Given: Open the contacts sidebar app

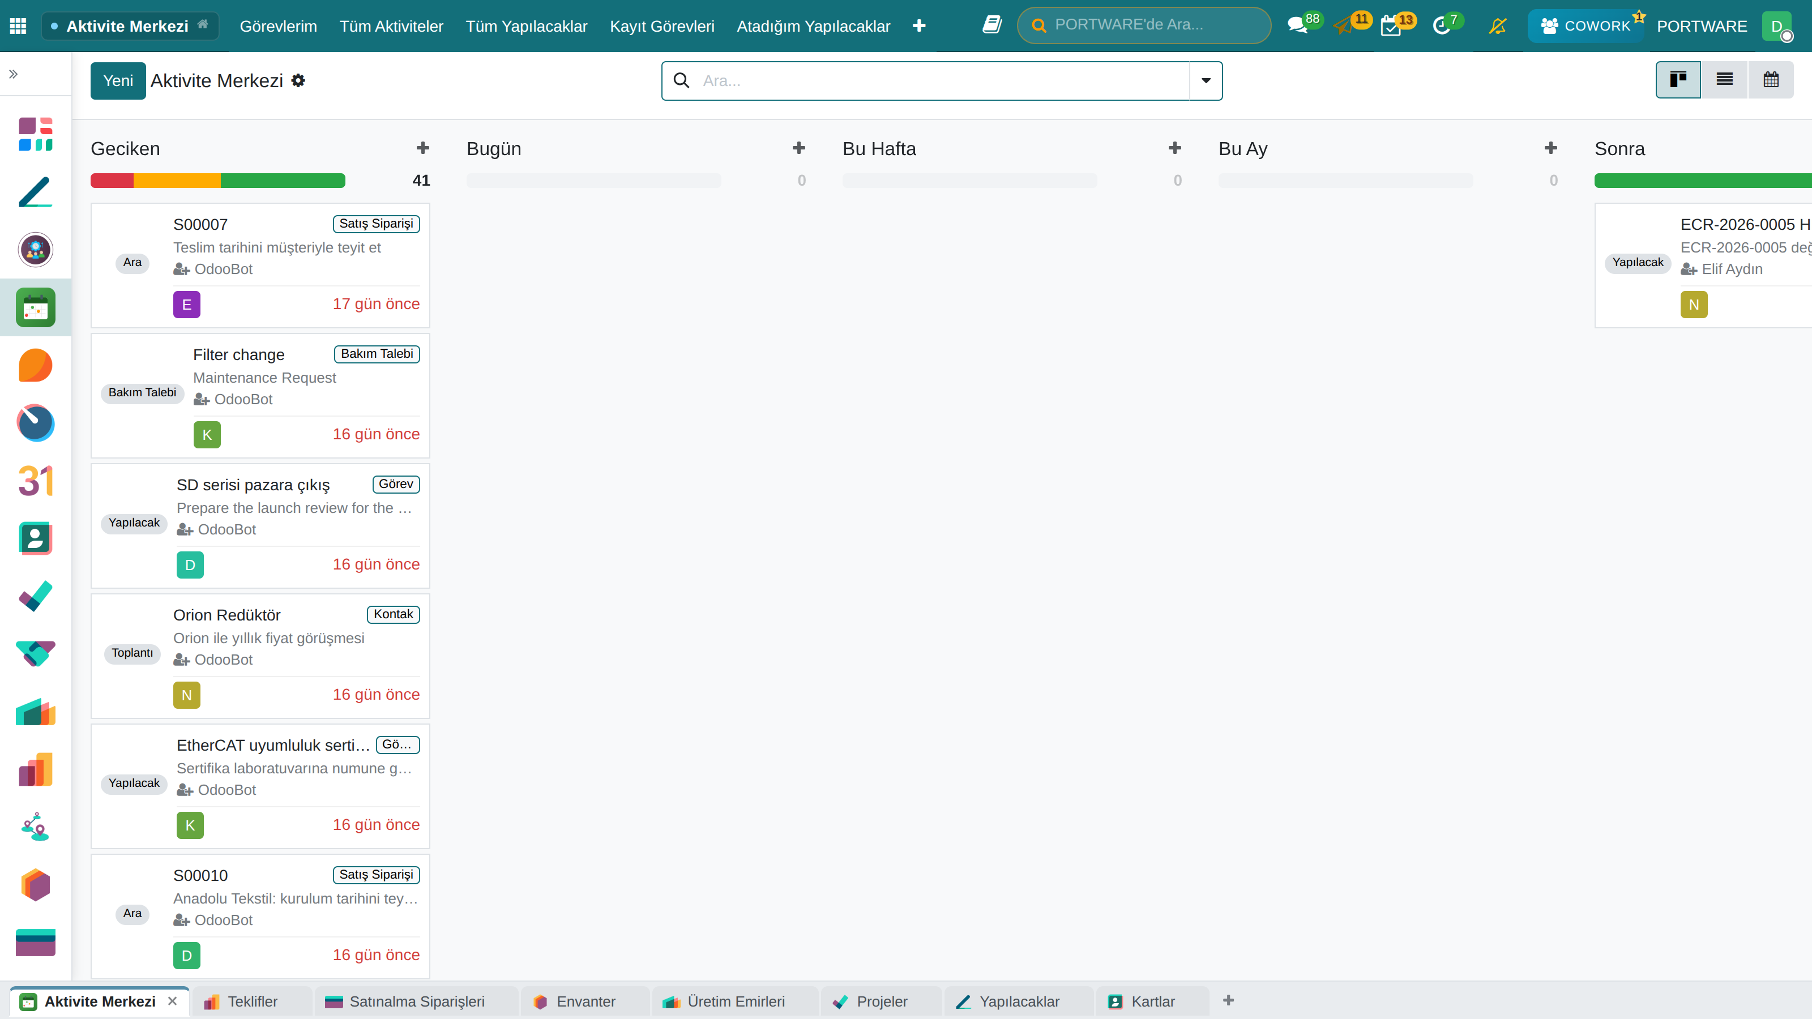Looking at the screenshot, I should point(35,539).
